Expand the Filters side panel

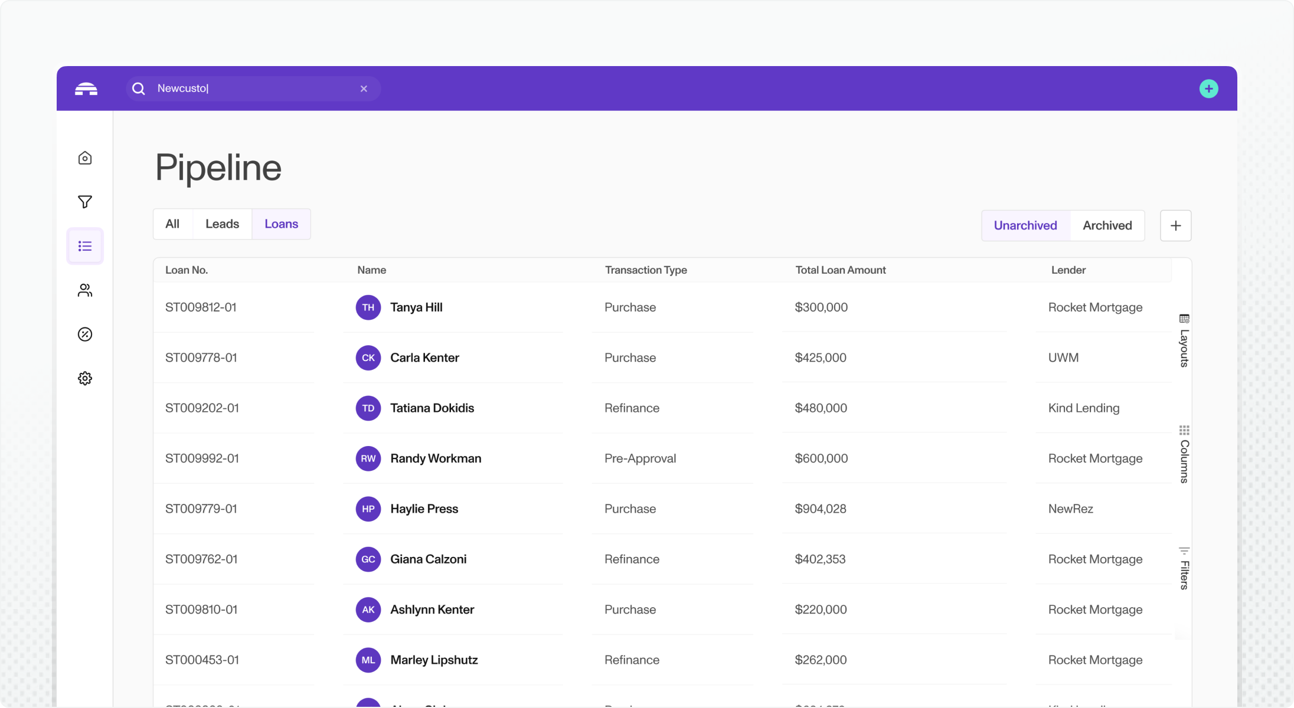[x=1184, y=568]
